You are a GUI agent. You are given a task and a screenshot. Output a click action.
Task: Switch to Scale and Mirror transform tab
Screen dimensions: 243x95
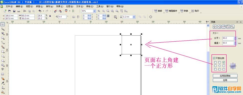(x=224, y=27)
